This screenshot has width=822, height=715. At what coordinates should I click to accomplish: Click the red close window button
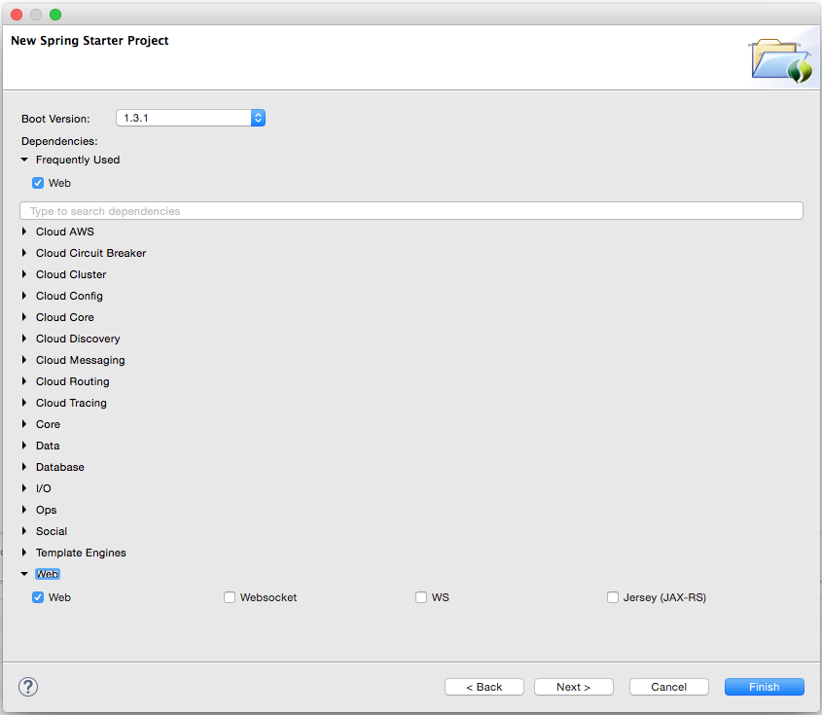17,15
